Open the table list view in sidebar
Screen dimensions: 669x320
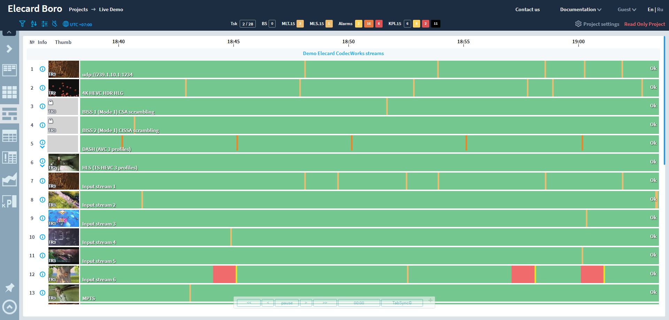pos(9,136)
